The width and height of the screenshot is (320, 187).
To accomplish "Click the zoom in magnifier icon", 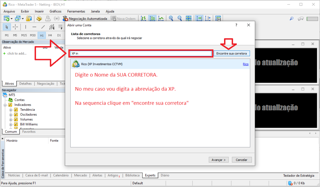I will point(171,19).
